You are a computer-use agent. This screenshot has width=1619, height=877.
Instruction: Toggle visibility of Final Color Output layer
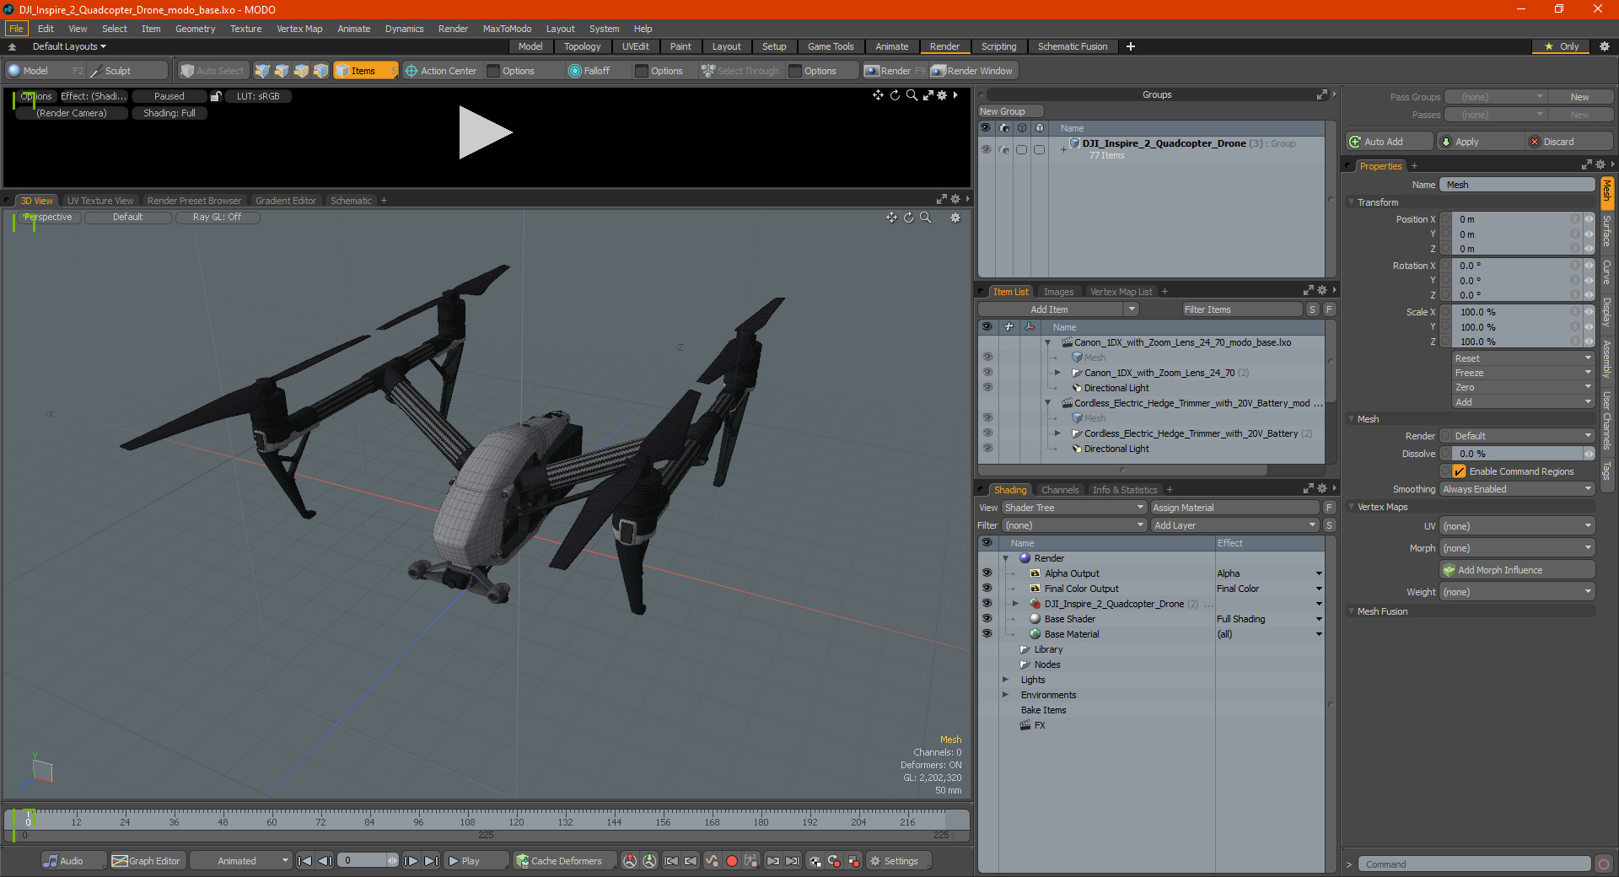[x=987, y=589]
